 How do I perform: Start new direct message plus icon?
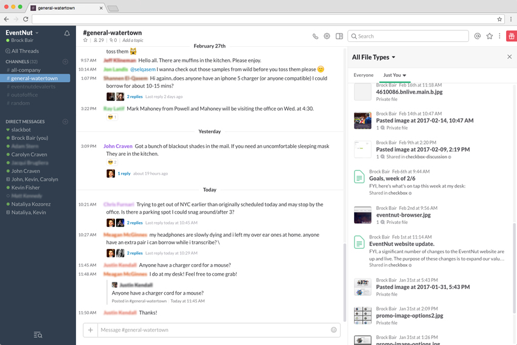pos(65,122)
